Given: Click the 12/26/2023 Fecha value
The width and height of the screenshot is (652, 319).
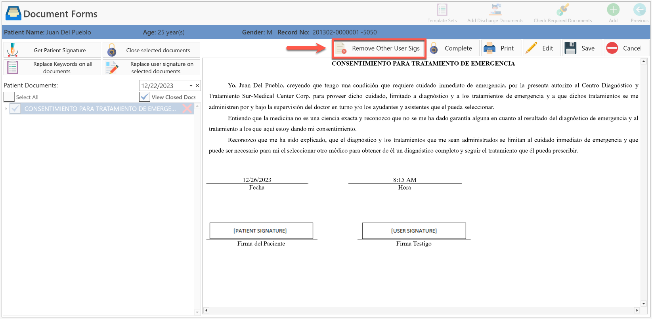Looking at the screenshot, I should 257,180.
